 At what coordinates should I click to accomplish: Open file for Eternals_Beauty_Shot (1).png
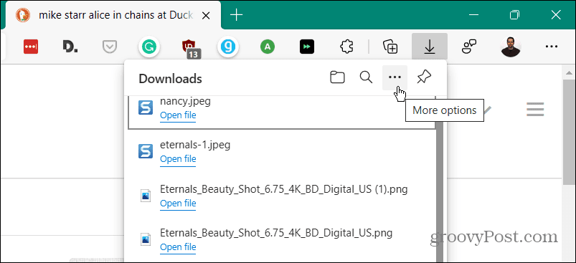178,204
